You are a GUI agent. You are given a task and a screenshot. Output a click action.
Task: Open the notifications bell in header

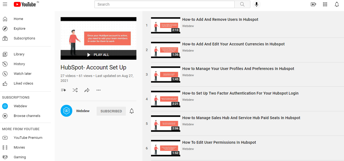pyautogui.click(x=337, y=4)
